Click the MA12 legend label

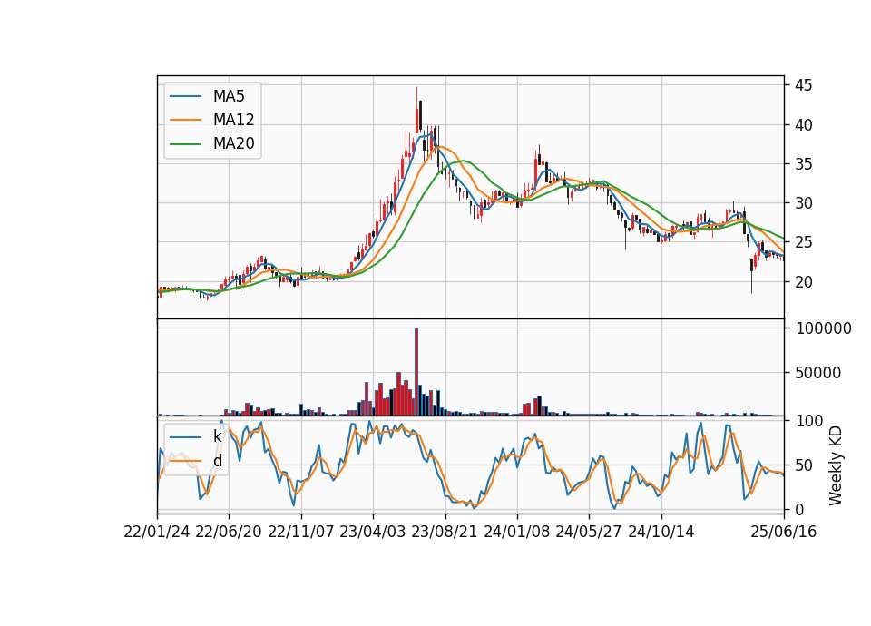coord(233,120)
